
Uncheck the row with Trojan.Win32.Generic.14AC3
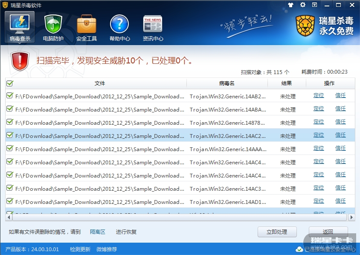click(x=10, y=188)
